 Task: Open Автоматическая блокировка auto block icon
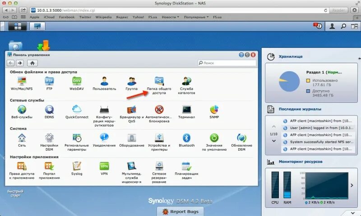point(159,114)
